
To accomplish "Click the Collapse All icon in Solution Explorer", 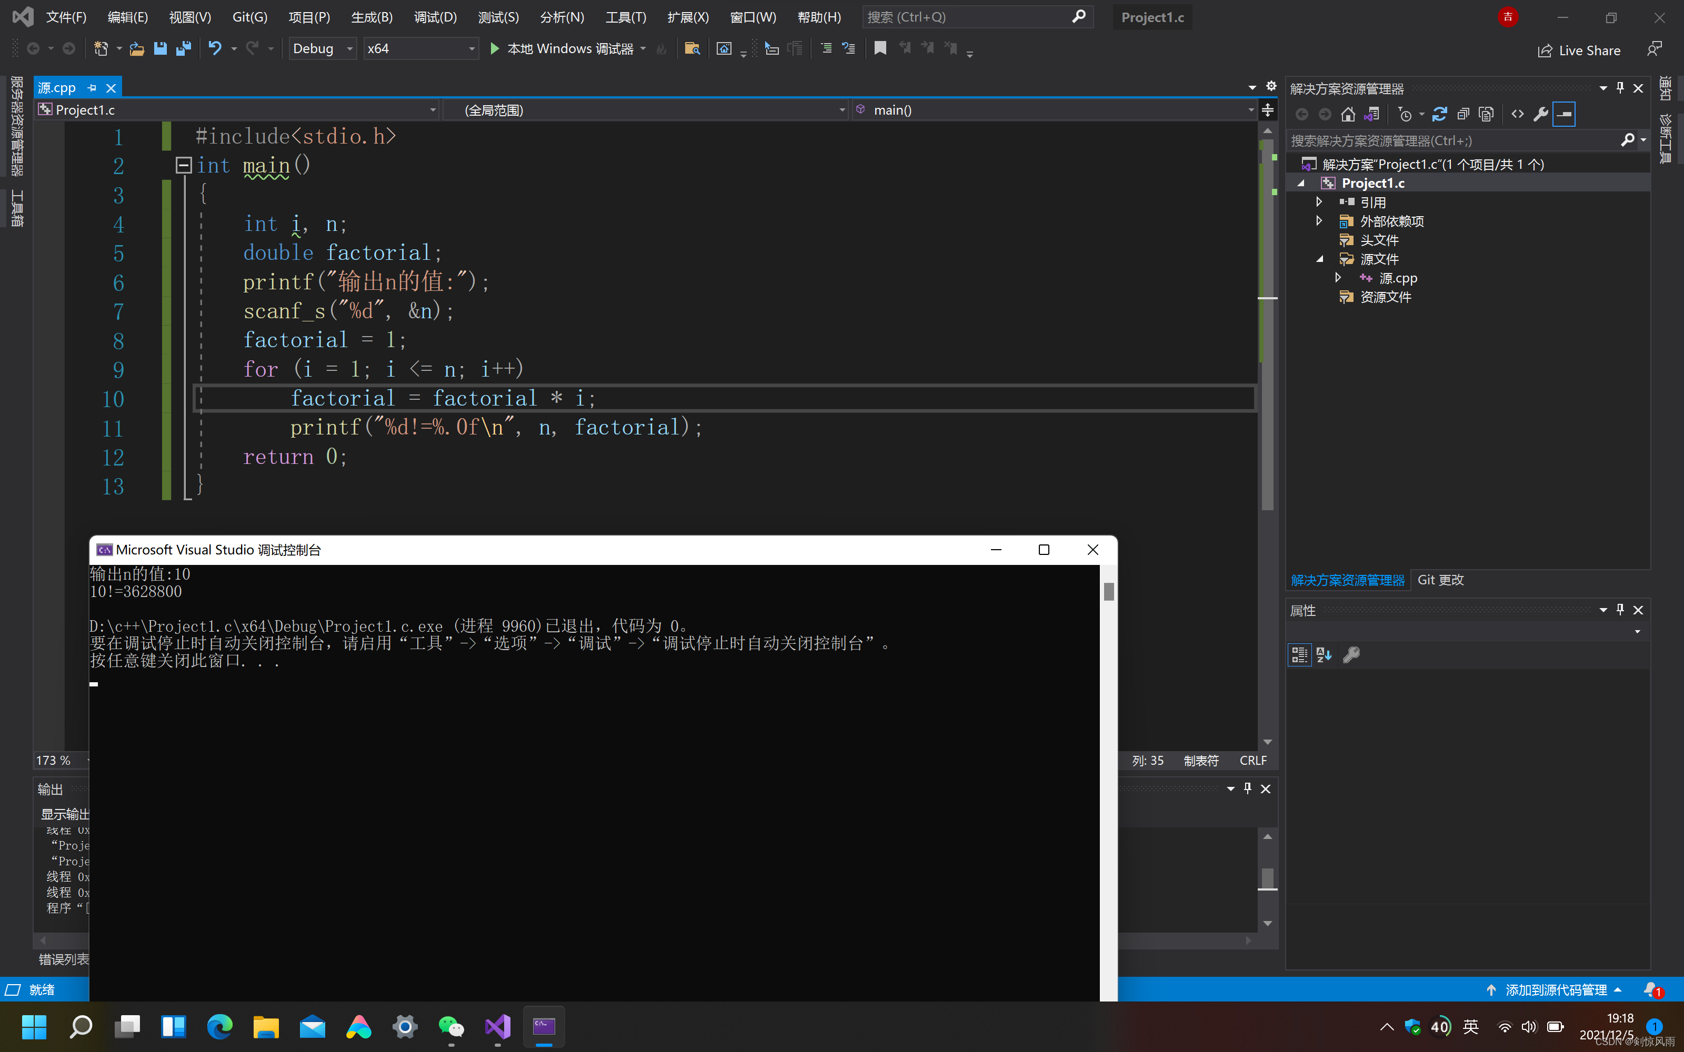I will pyautogui.click(x=1463, y=114).
